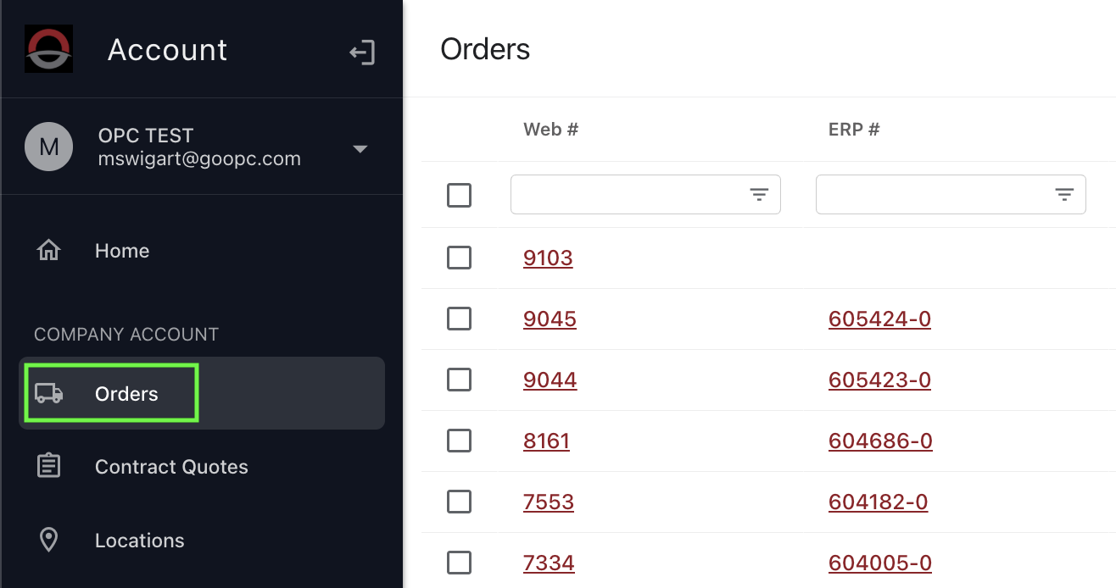Select Orders in the Company Account menu
The image size is (1116, 588).
point(126,393)
